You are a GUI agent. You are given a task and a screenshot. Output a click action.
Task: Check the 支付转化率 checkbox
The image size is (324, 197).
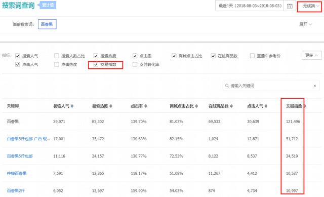(x=135, y=64)
